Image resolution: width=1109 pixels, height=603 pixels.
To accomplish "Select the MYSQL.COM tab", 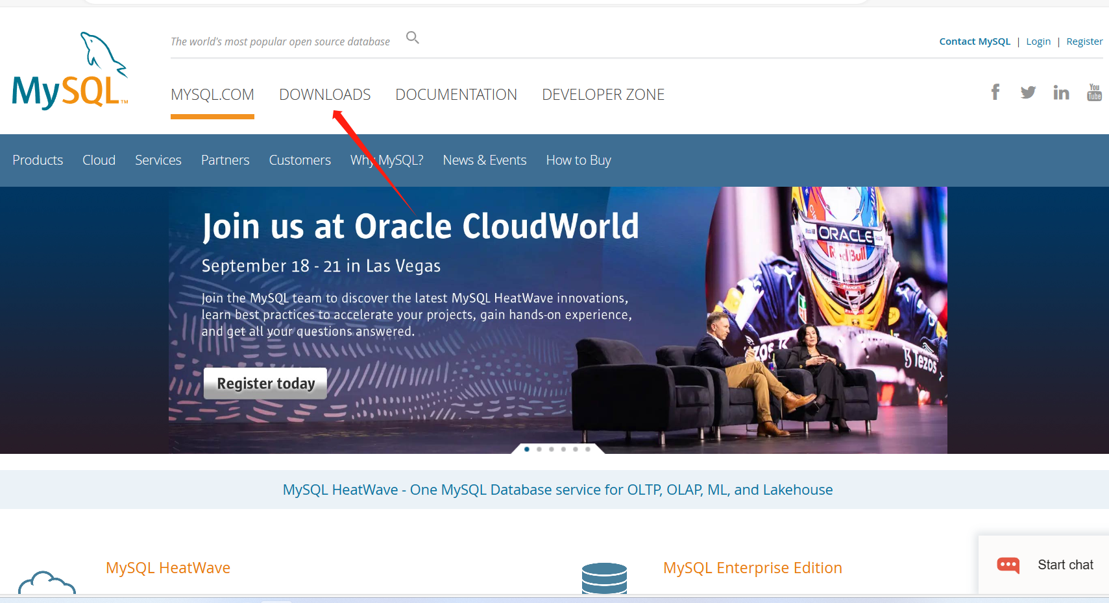I will click(212, 95).
